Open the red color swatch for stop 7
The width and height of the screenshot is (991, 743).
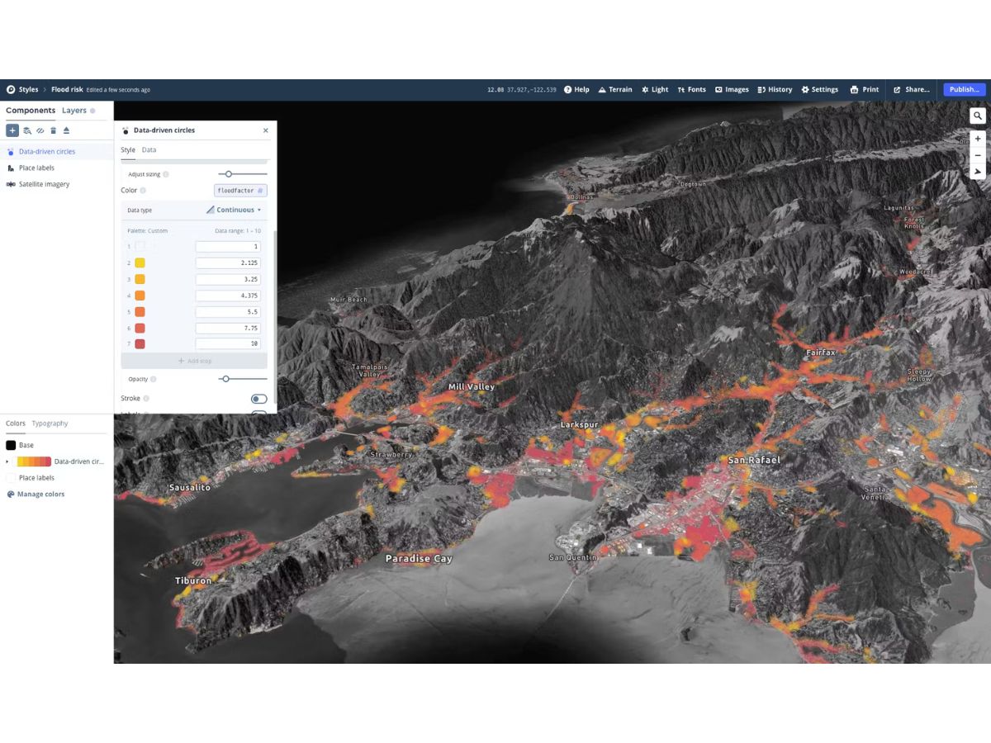(x=140, y=343)
